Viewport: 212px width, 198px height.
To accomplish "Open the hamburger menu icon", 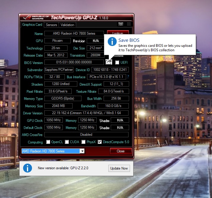I will pos(129,24).
